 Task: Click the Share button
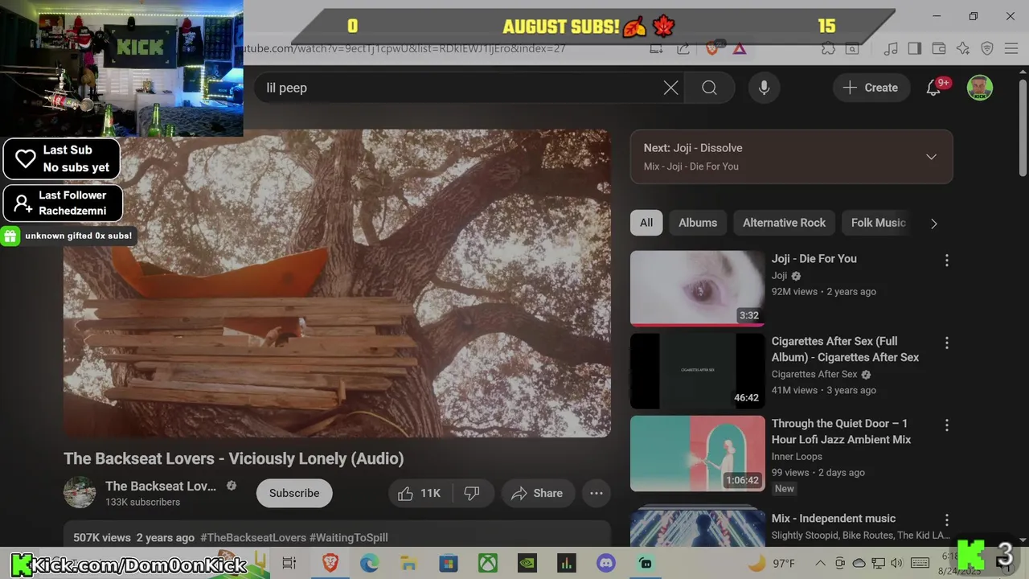[537, 493]
